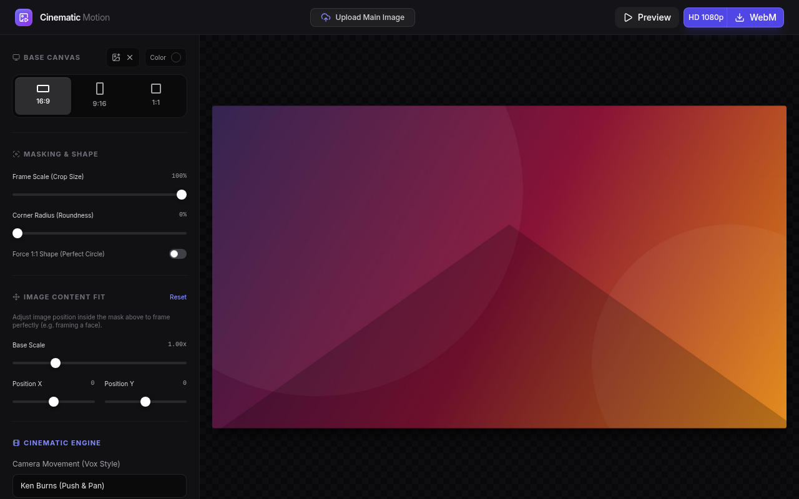The image size is (799, 499).
Task: Download video as WebM
Action: [x=755, y=17]
